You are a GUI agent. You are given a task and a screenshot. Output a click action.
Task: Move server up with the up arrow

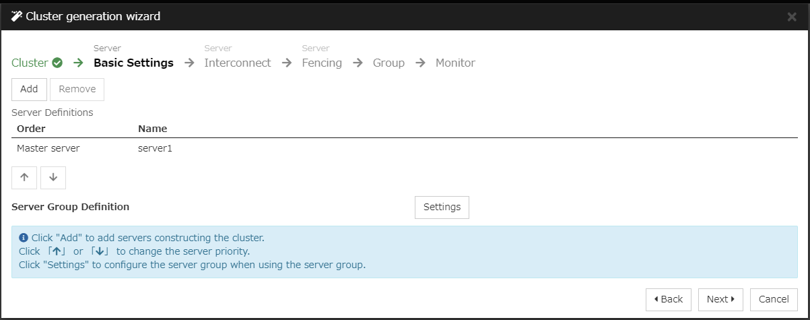click(x=24, y=178)
